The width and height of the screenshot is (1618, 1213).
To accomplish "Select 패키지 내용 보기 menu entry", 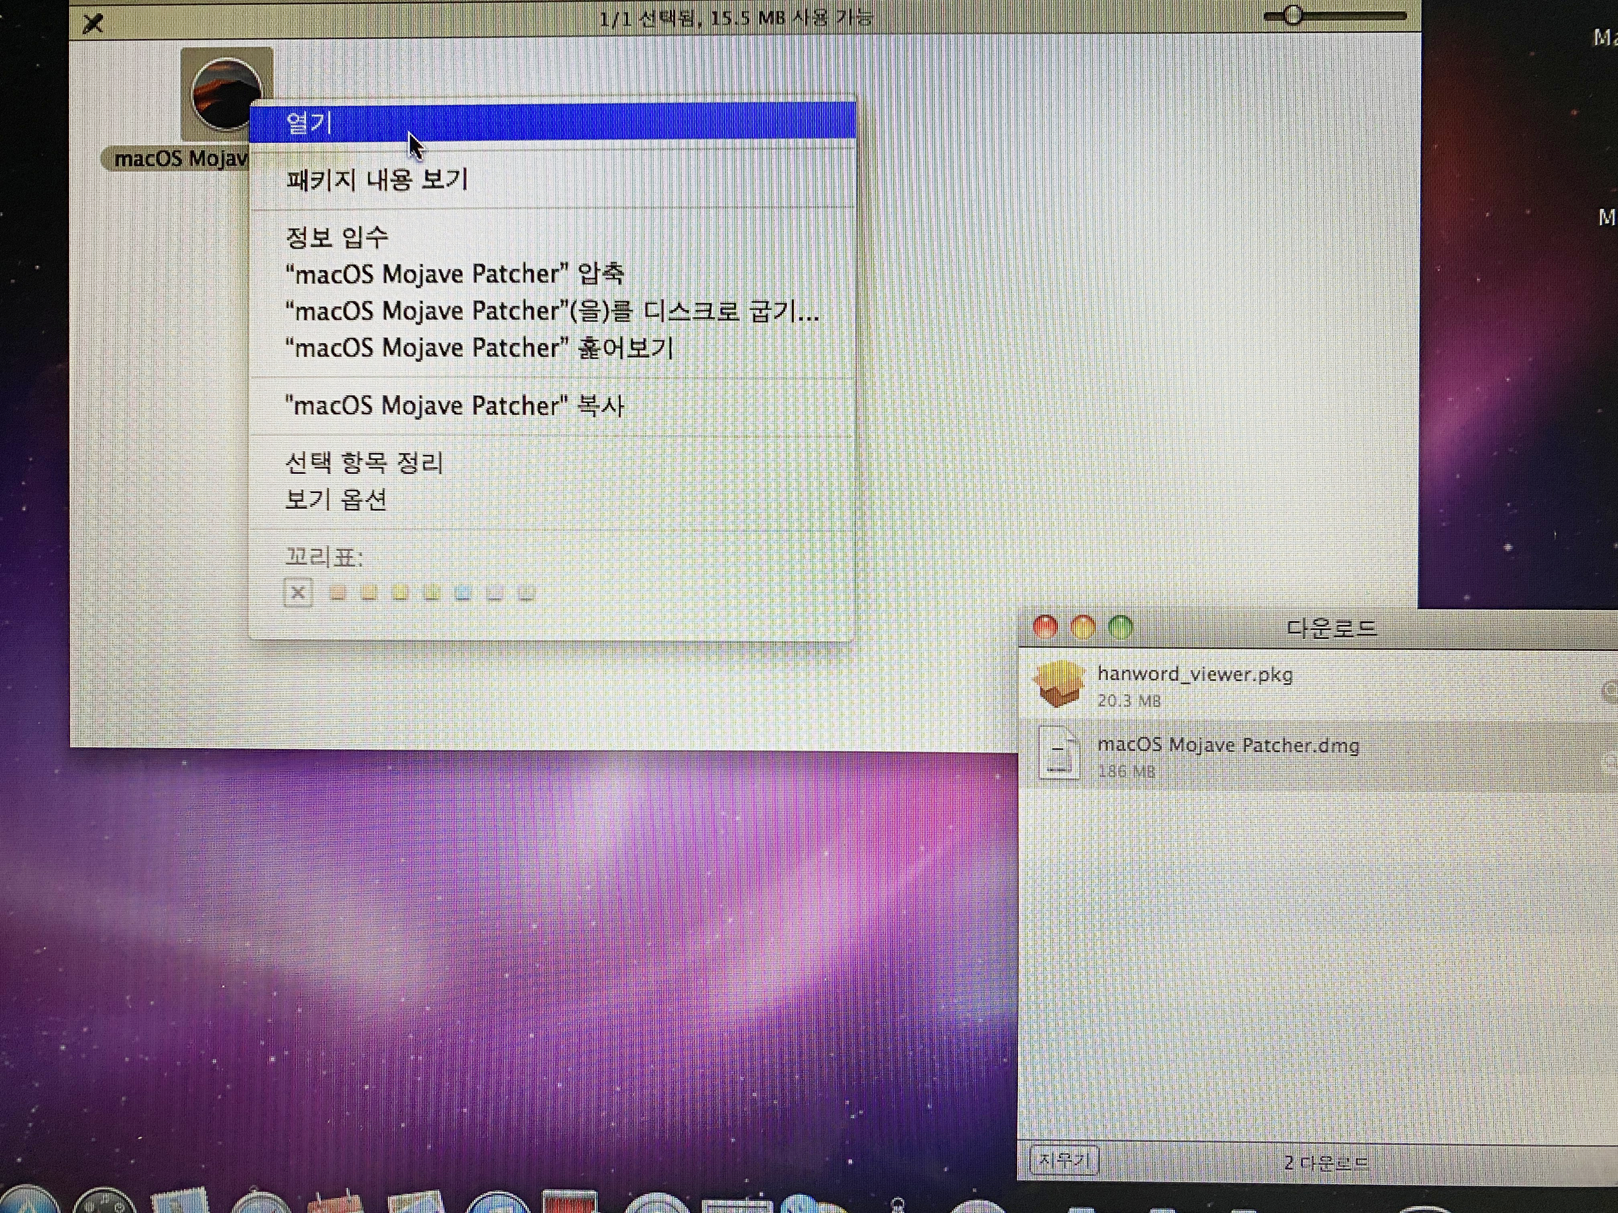I will [377, 179].
